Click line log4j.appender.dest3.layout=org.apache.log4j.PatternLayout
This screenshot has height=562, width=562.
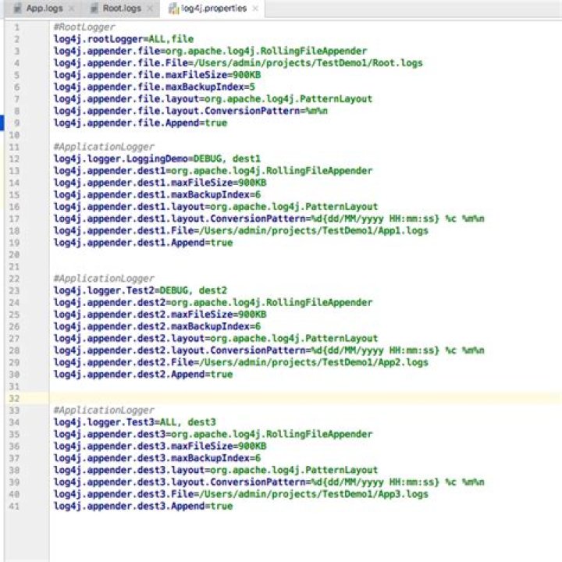click(x=215, y=470)
